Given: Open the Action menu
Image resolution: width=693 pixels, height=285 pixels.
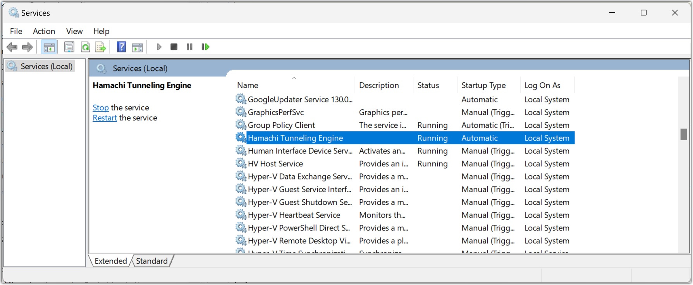Looking at the screenshot, I should point(44,31).
